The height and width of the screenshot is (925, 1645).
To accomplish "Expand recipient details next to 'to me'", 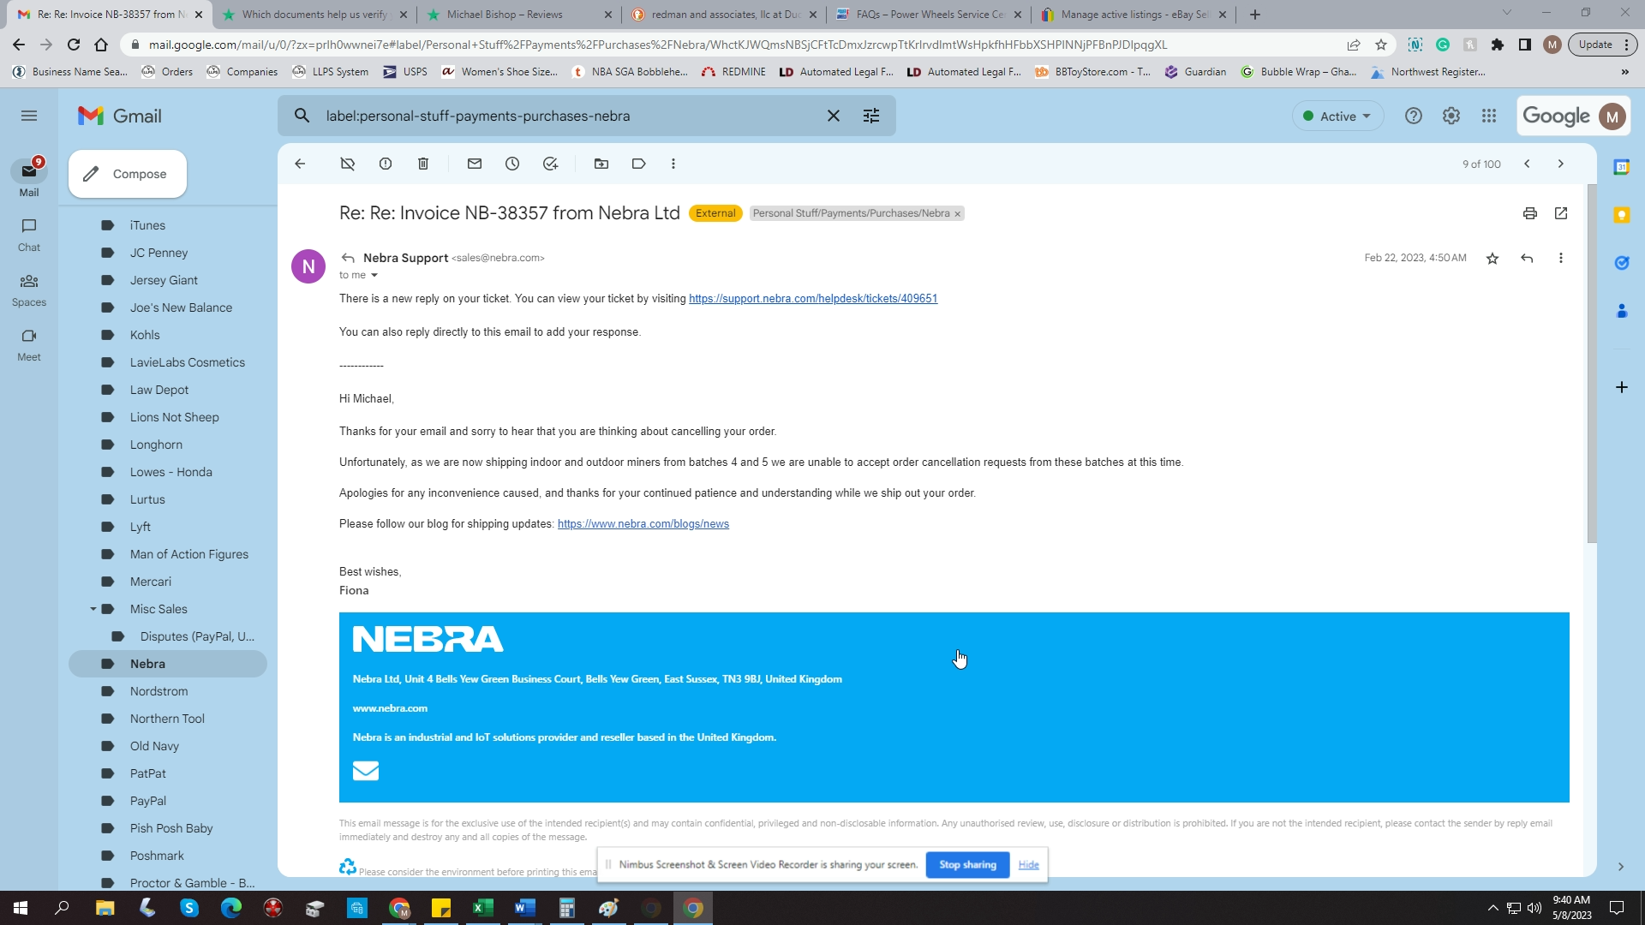I will pos(374,276).
